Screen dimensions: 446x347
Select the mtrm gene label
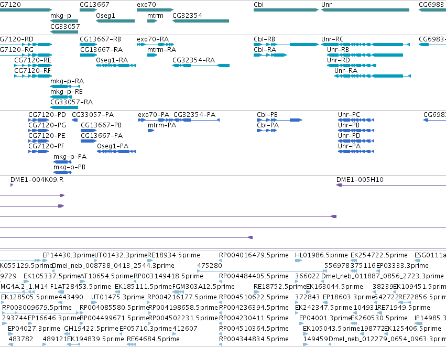coord(155,15)
